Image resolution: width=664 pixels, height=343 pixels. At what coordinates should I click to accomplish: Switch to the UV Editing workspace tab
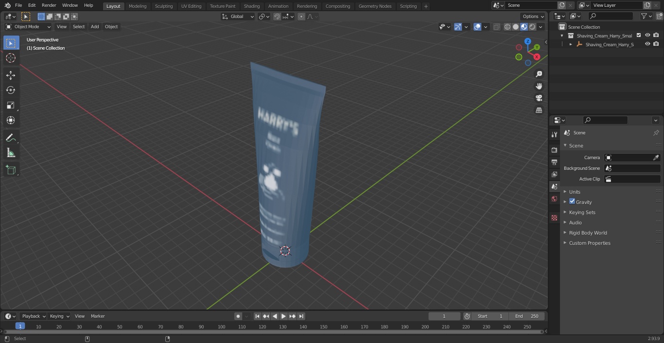191,6
